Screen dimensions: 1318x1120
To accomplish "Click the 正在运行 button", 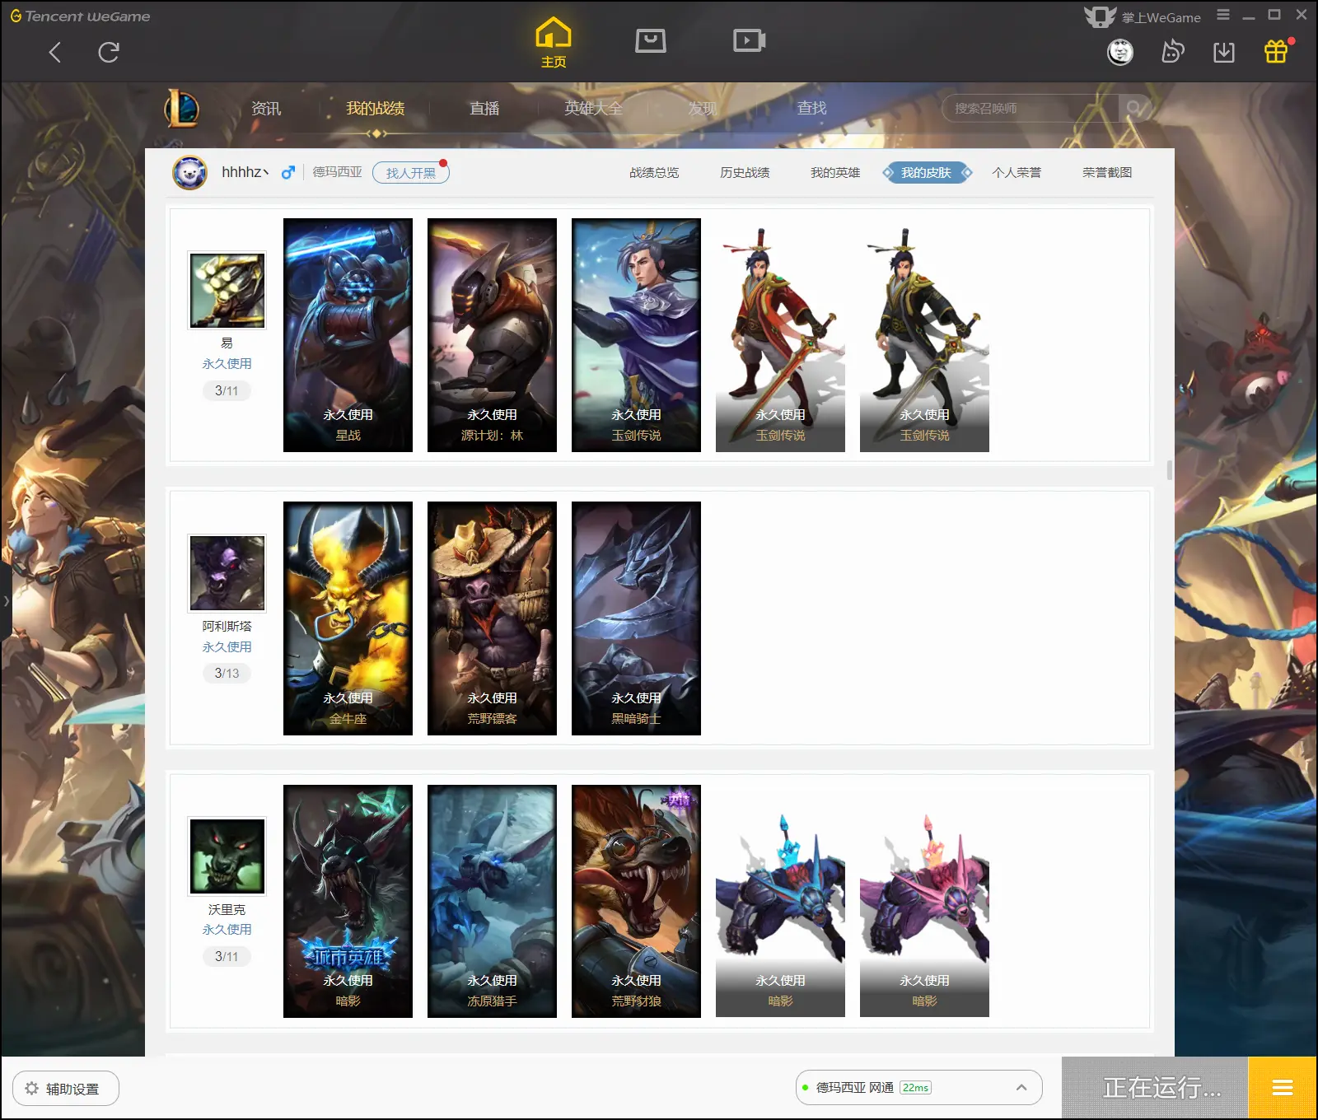I will pos(1155,1088).
